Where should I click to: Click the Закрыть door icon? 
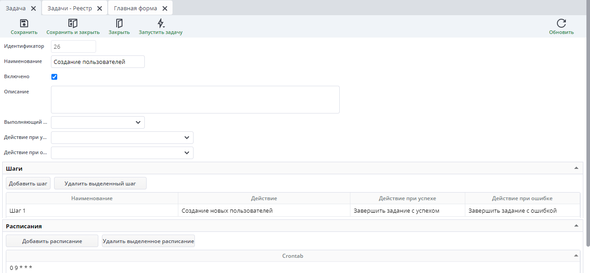(119, 23)
